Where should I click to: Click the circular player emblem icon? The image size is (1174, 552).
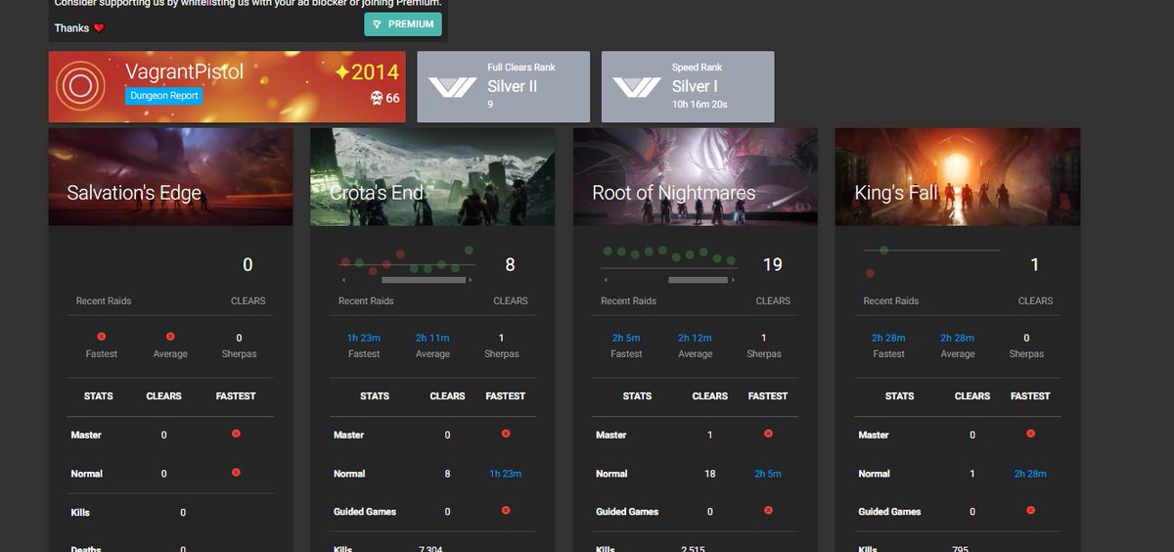(78, 87)
